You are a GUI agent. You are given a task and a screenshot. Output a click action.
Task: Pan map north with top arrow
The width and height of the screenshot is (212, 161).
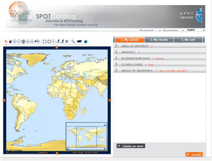pyautogui.click(x=57, y=47)
